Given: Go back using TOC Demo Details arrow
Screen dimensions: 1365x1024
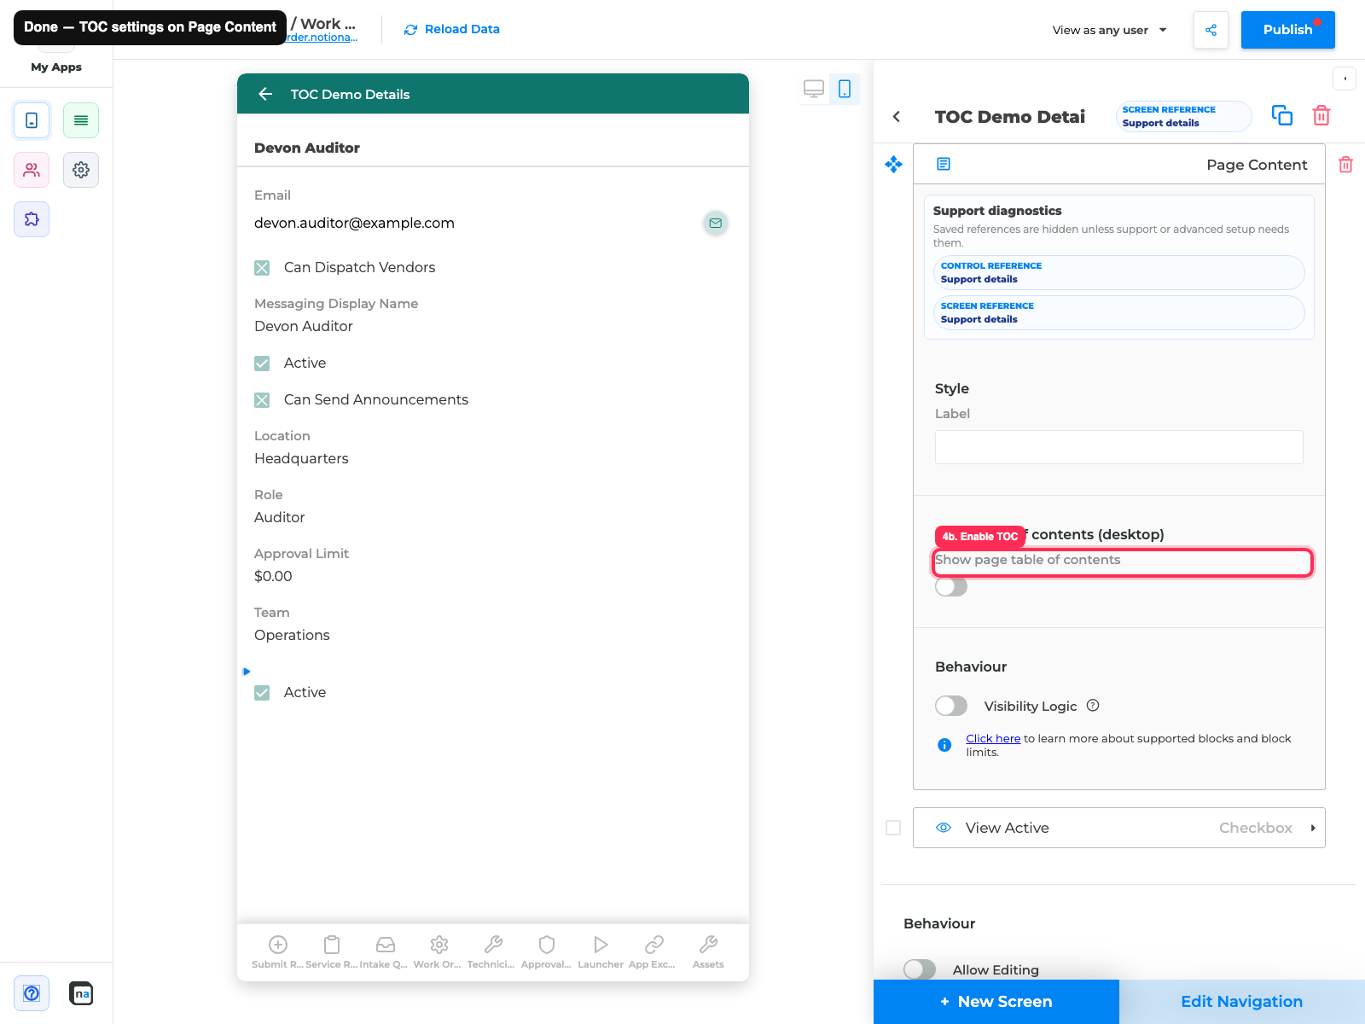Looking at the screenshot, I should coord(265,94).
